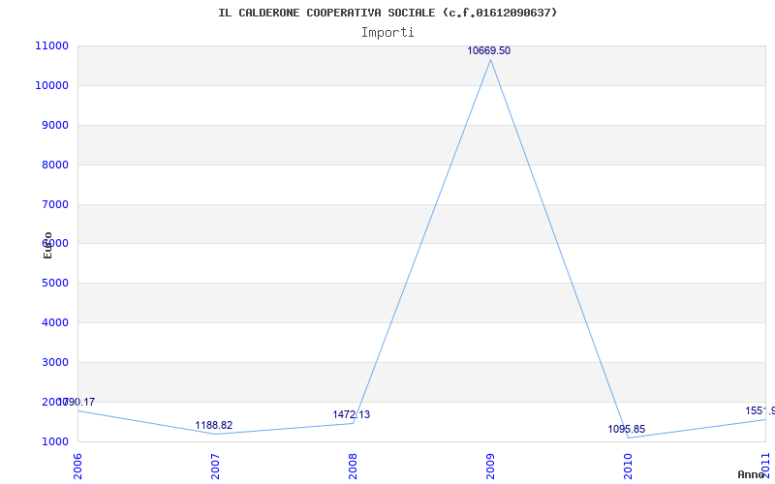Select the 1472.13 data label
775x484 pixels.
[x=351, y=414]
